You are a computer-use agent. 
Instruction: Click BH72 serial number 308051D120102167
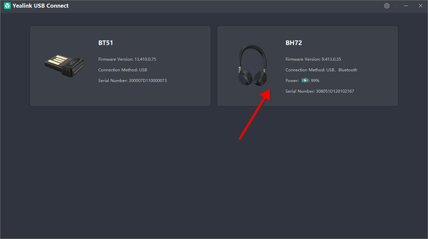pyautogui.click(x=320, y=91)
